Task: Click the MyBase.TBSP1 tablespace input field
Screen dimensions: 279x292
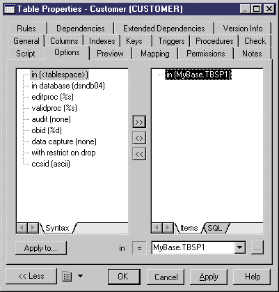Action: coord(193,247)
